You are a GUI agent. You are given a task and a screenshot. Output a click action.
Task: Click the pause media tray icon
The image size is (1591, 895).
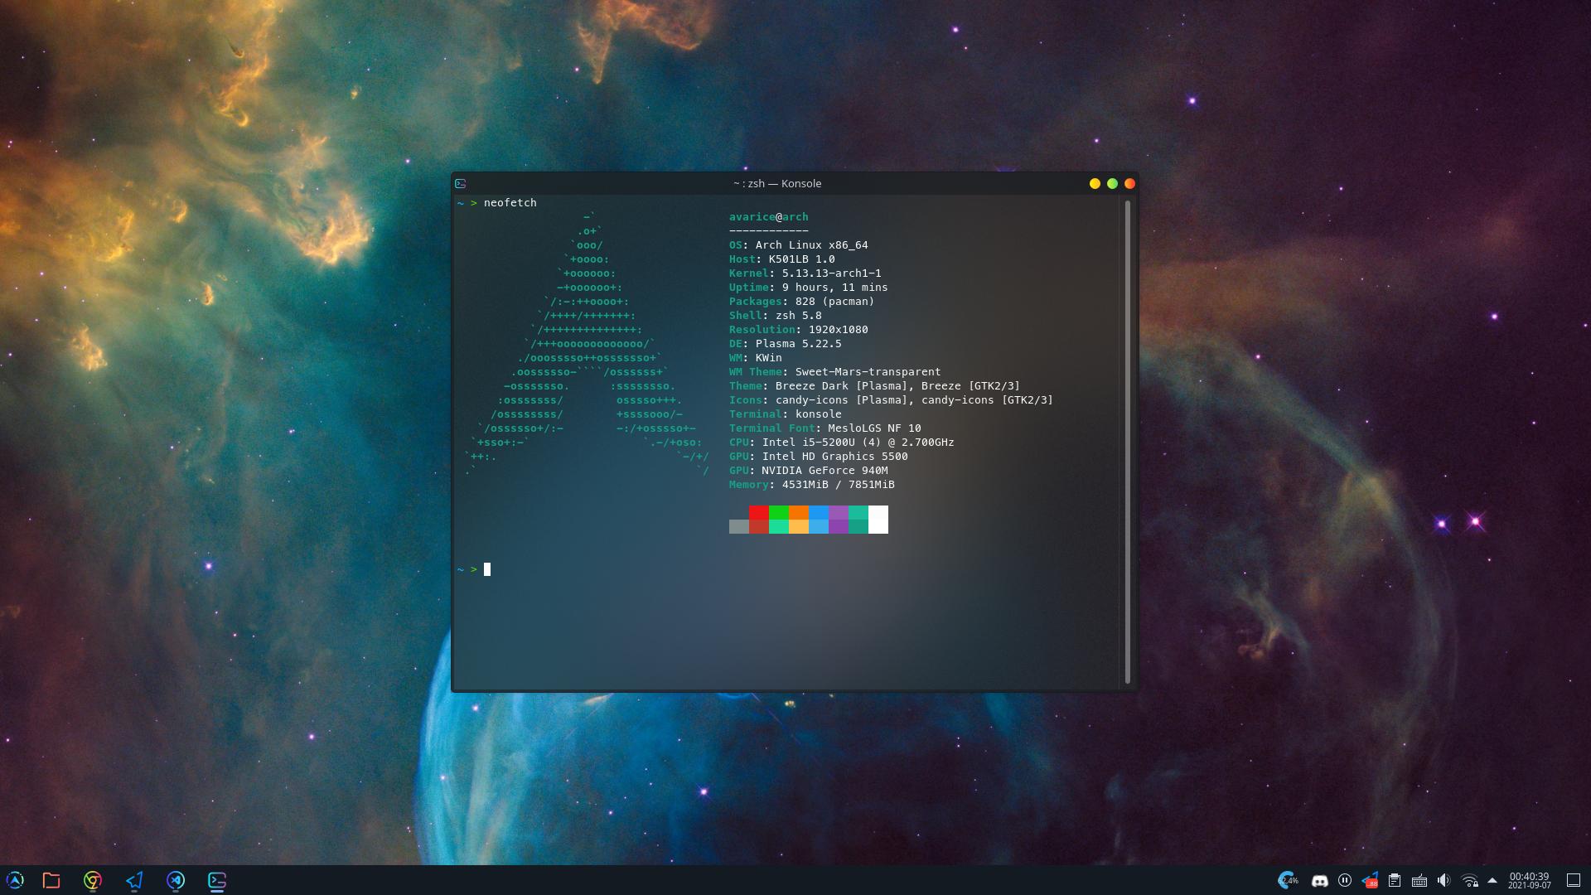1345,880
